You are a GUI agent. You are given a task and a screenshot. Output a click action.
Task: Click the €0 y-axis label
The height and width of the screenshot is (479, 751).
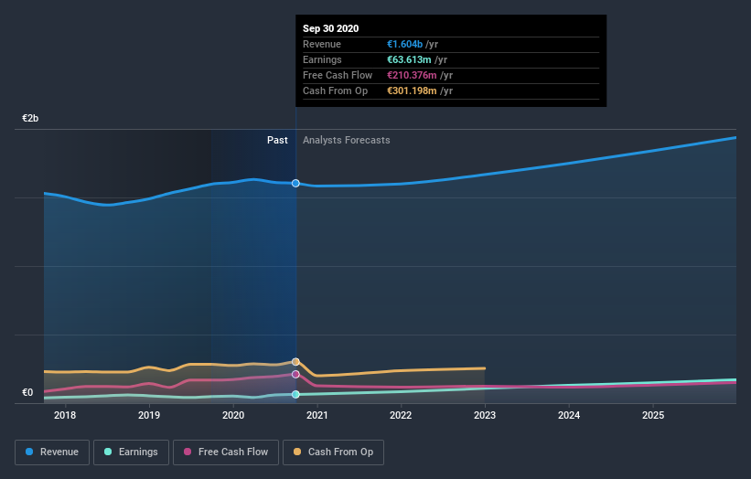[x=27, y=392]
